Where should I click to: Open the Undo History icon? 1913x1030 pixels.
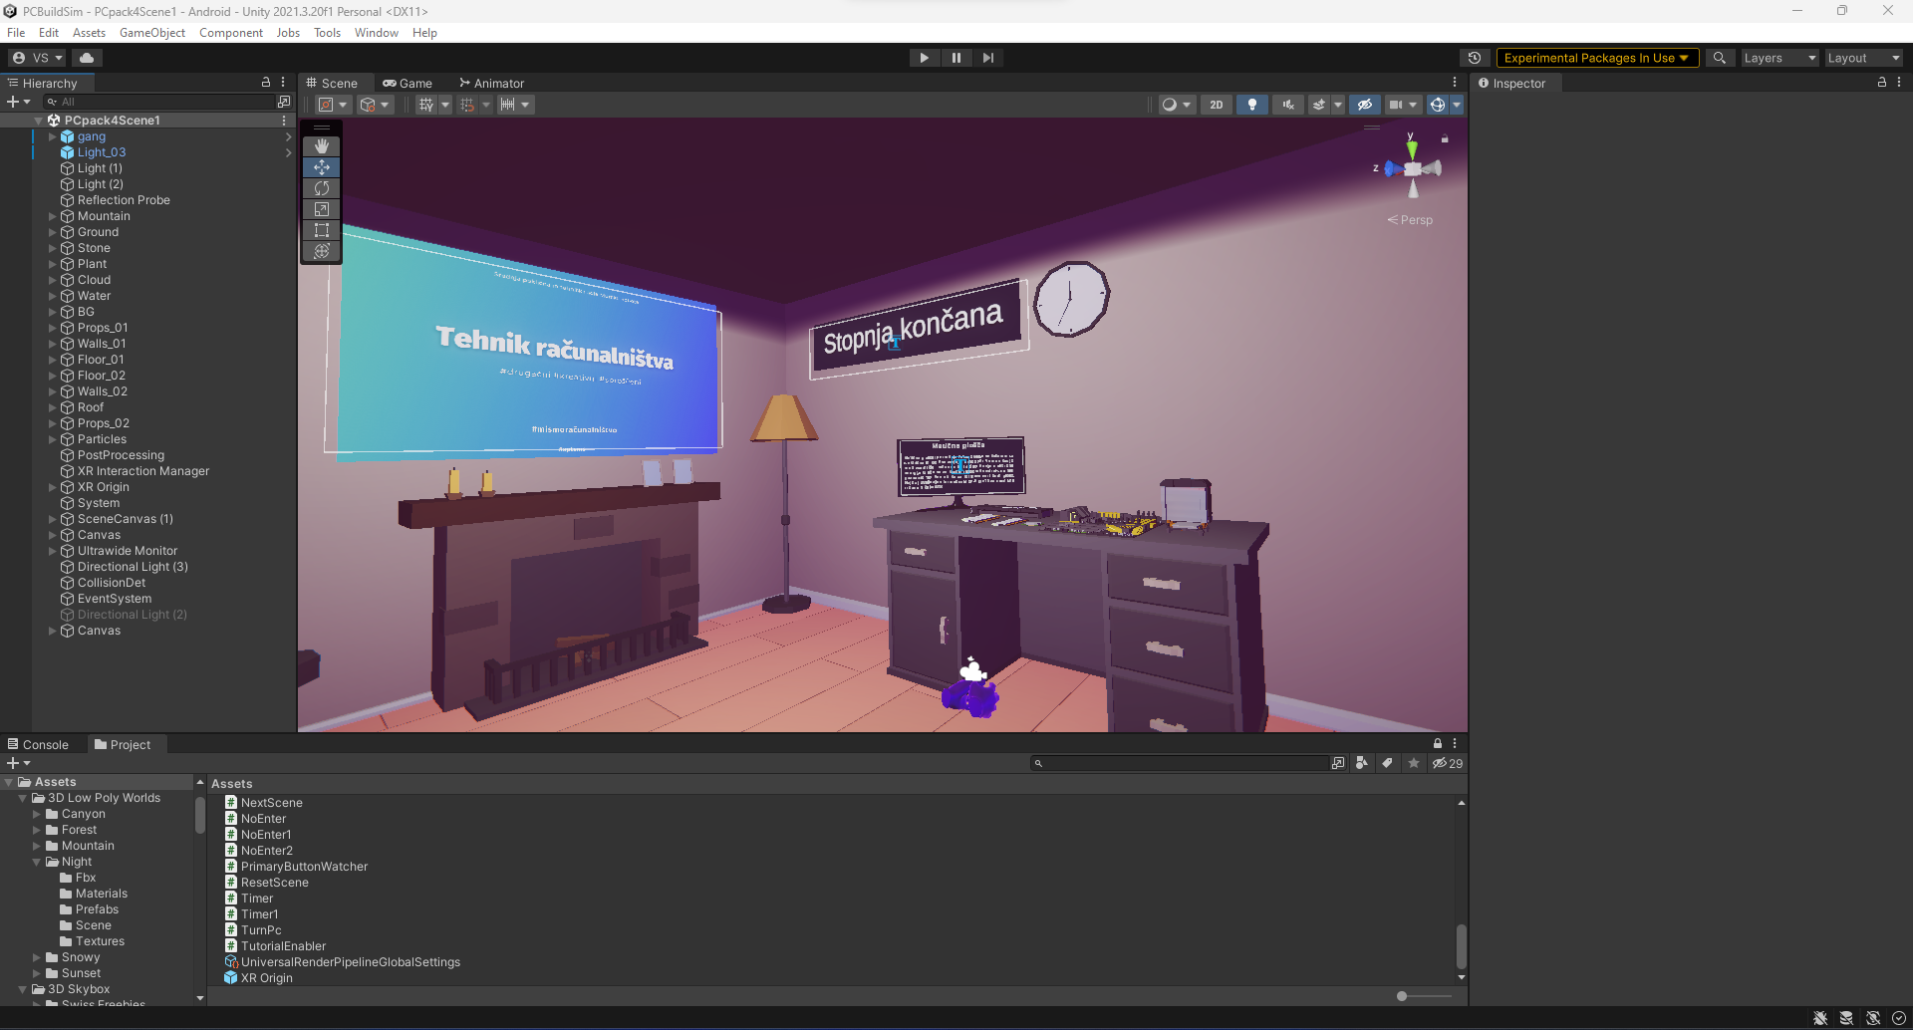tap(1475, 58)
